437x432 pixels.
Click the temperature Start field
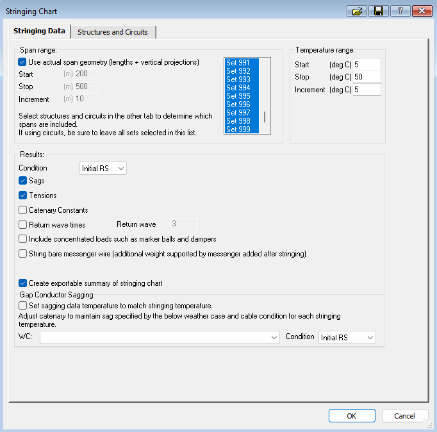tap(367, 65)
